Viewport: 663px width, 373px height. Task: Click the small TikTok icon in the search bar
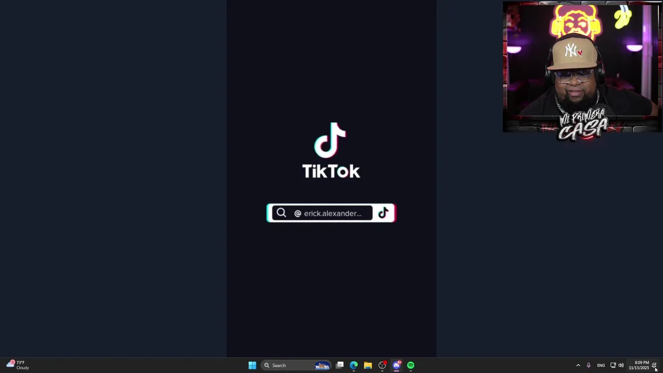pos(383,213)
